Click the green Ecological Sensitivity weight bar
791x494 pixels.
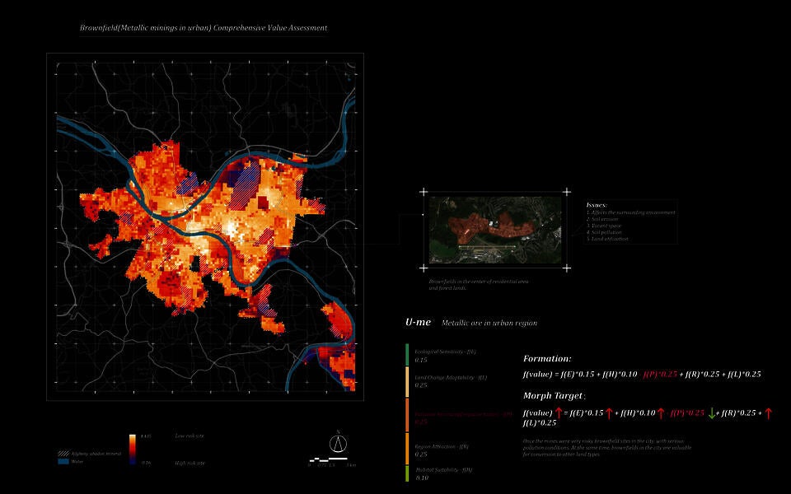pyautogui.click(x=407, y=355)
